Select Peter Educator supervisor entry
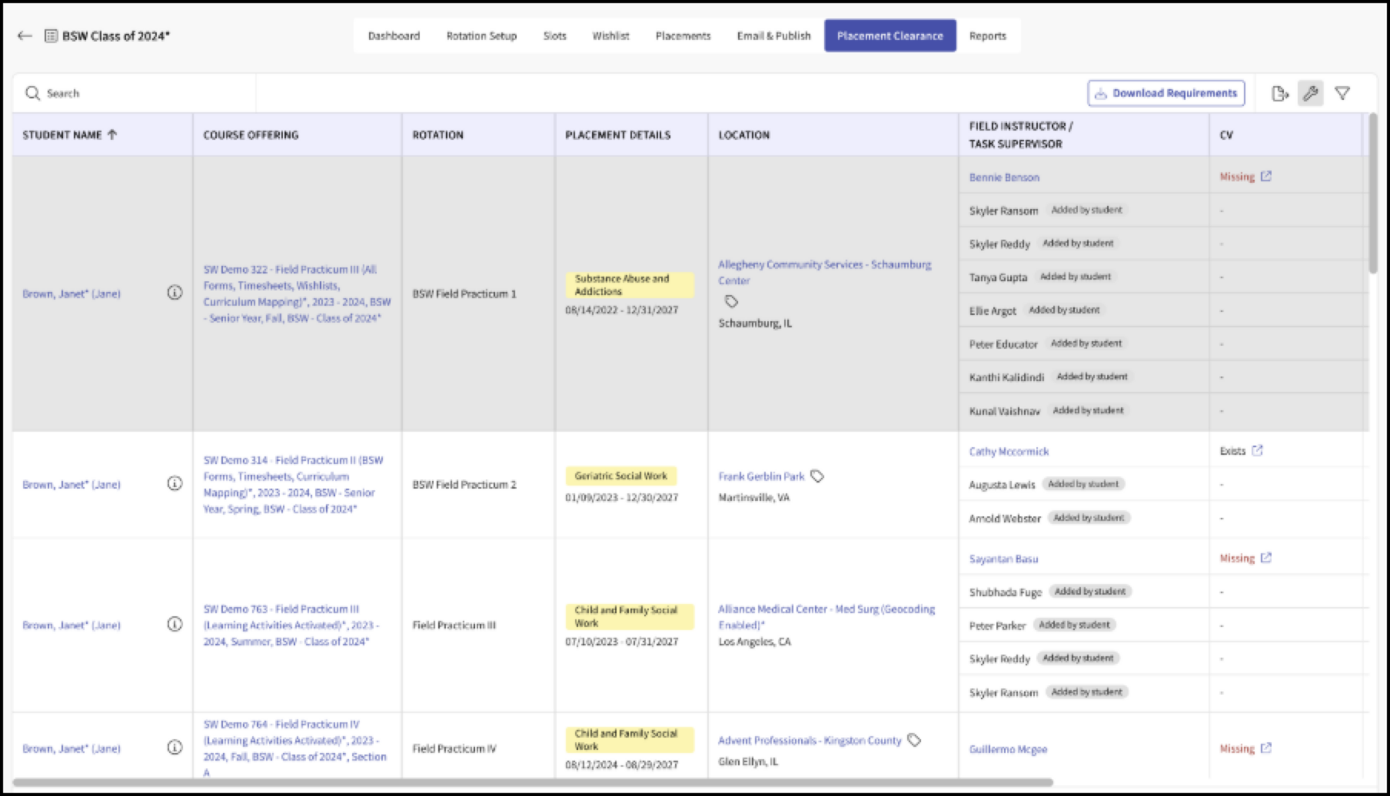This screenshot has height=796, width=1390. click(x=1003, y=344)
